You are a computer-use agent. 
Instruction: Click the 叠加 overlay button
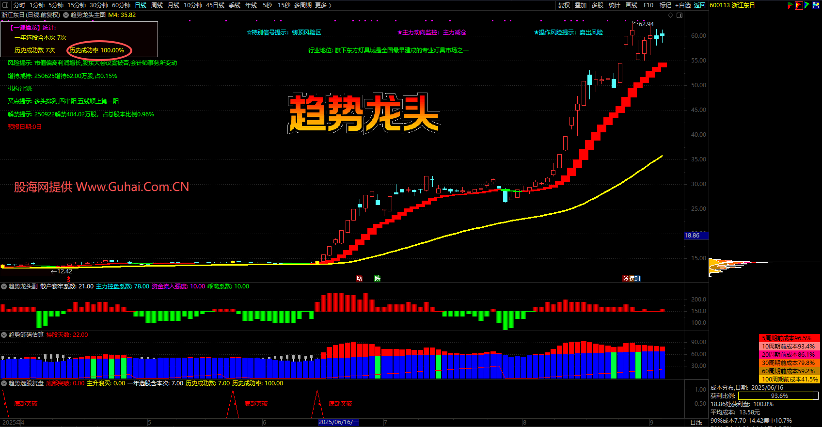[581, 5]
